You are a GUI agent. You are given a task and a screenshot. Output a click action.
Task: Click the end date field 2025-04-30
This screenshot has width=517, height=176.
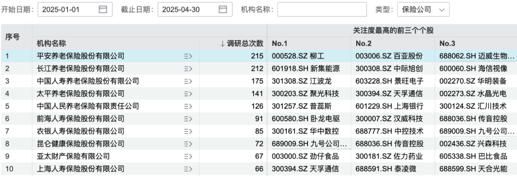(195, 9)
